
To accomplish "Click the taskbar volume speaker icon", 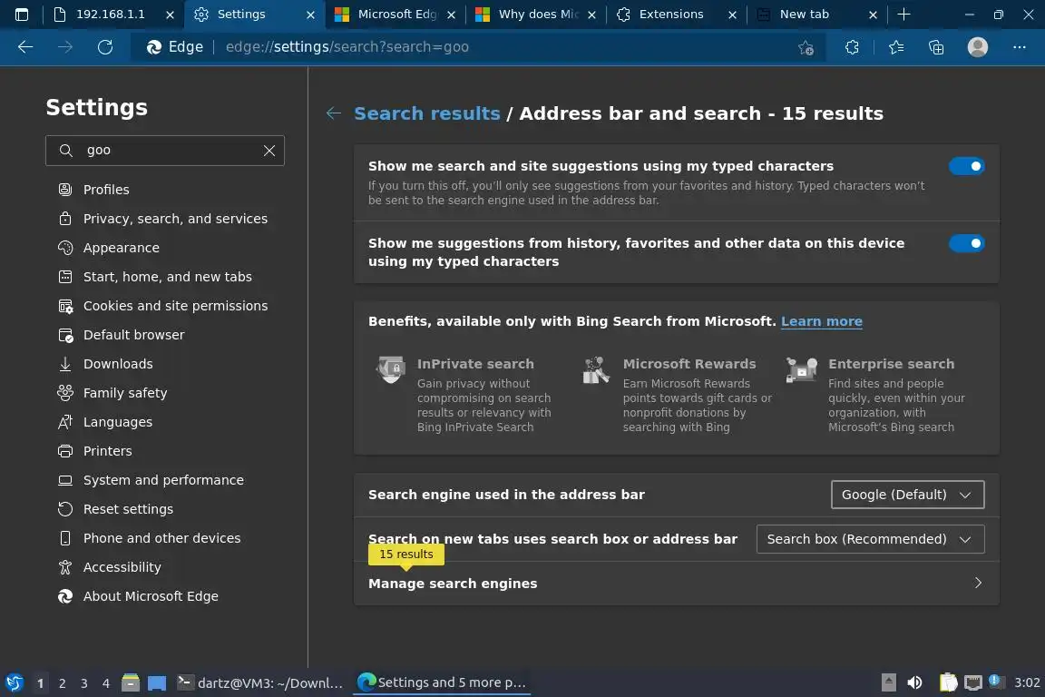I will pos(914,682).
